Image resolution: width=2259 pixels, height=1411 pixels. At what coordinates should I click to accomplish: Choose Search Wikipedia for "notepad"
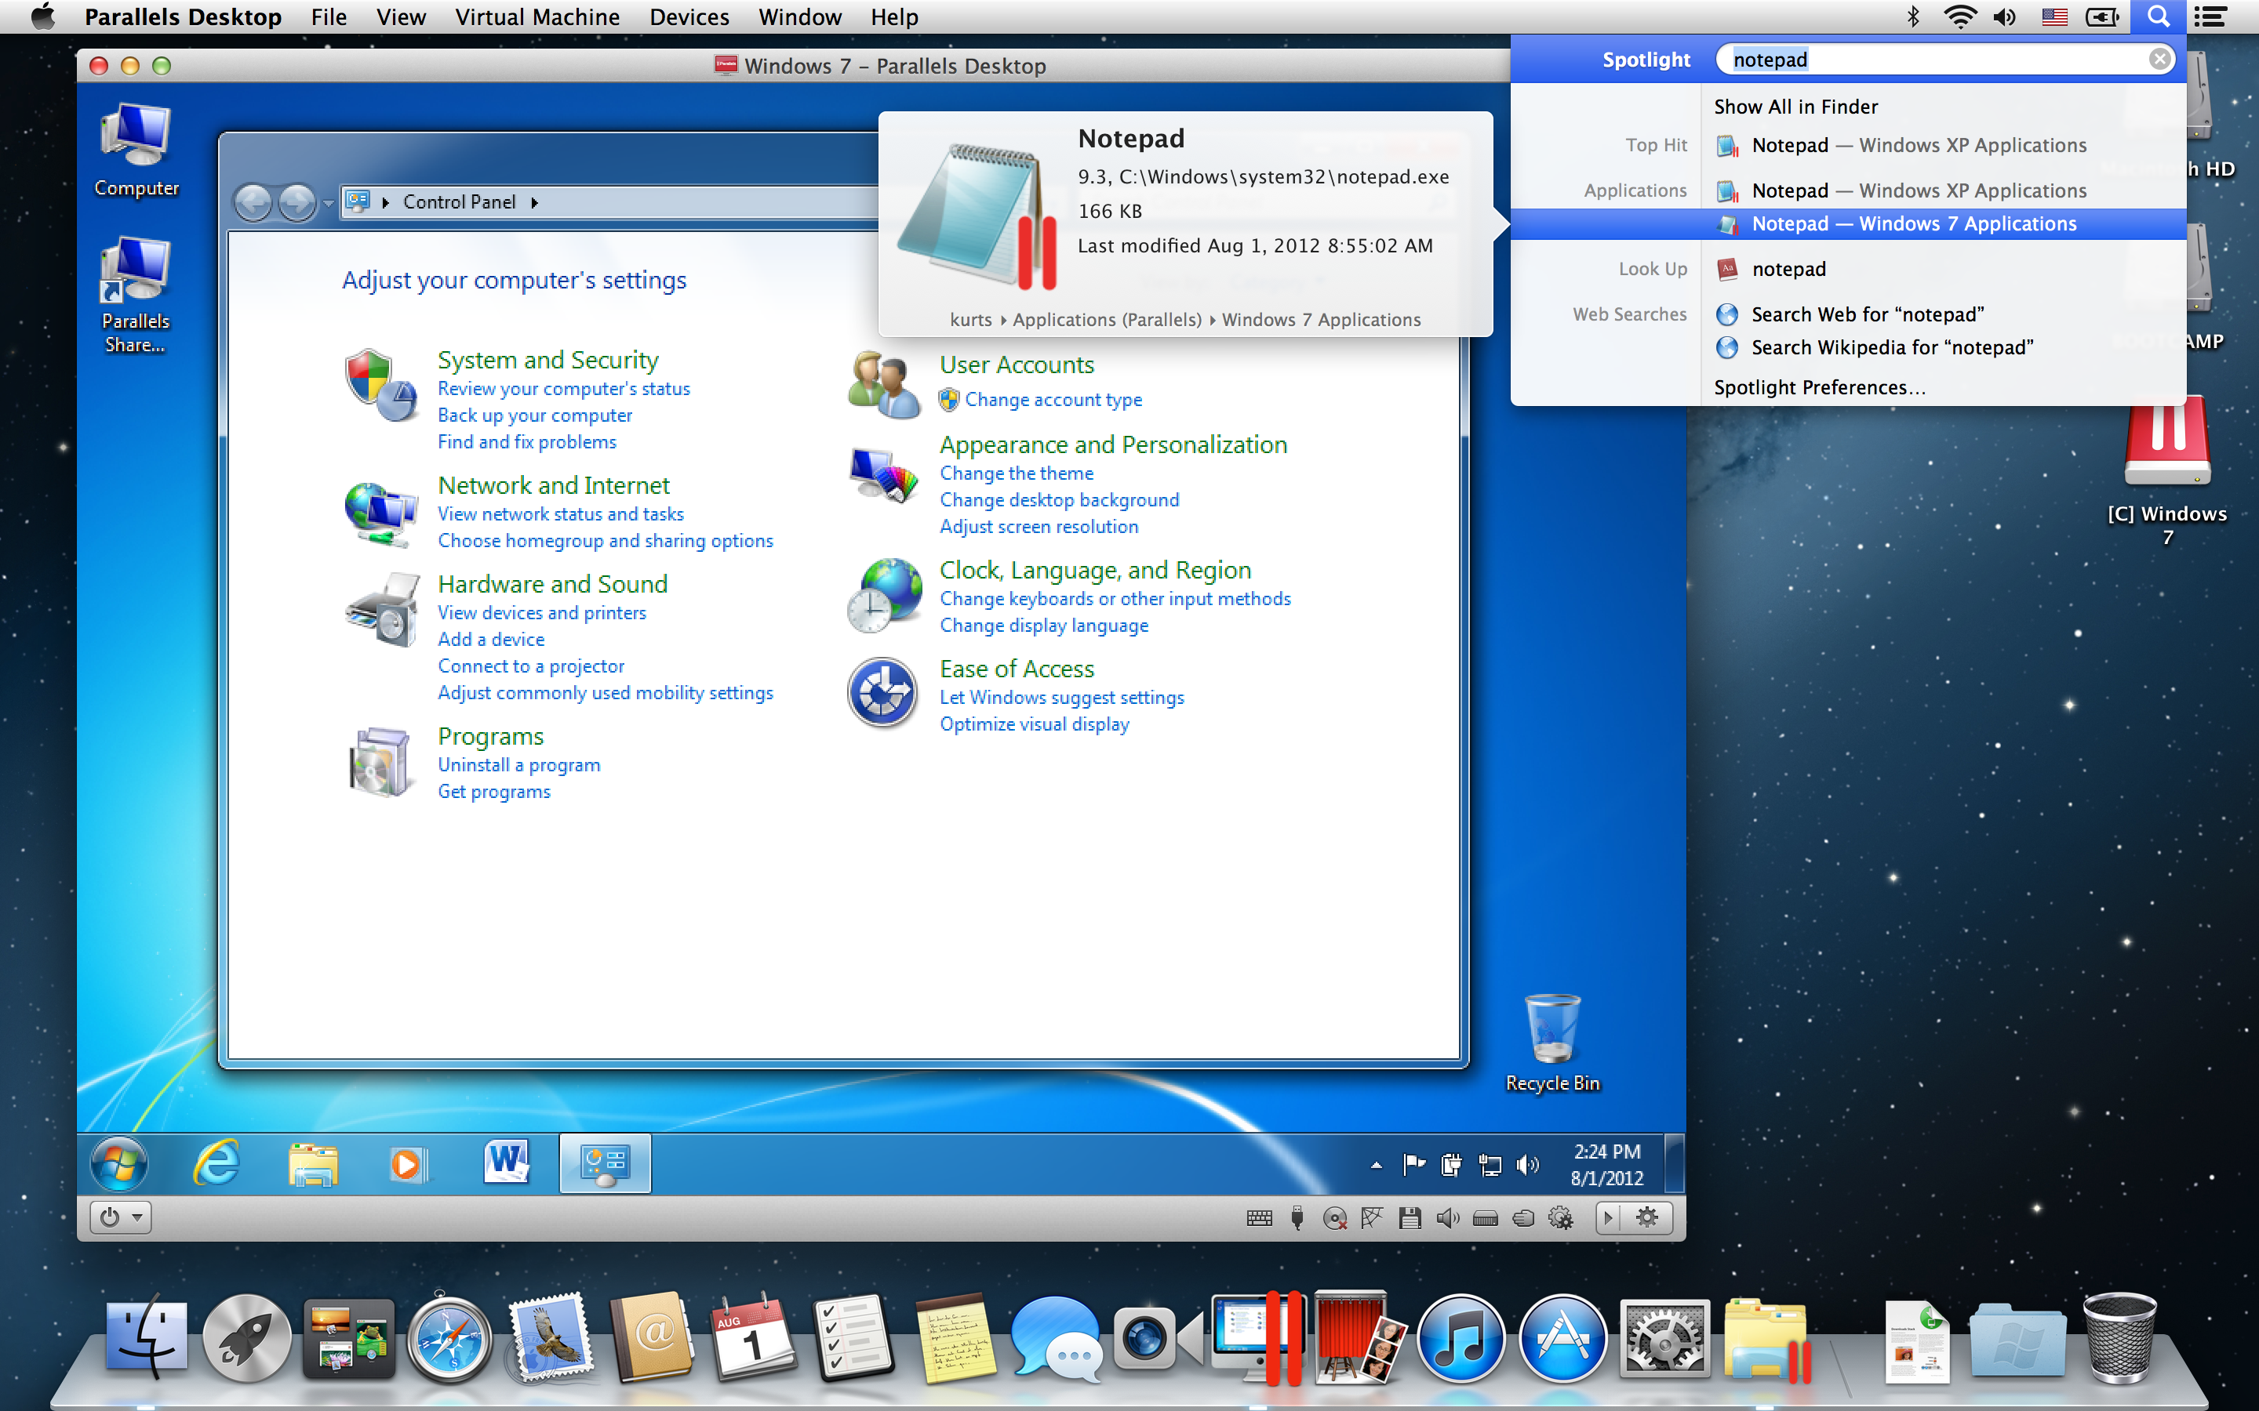coord(1891,348)
